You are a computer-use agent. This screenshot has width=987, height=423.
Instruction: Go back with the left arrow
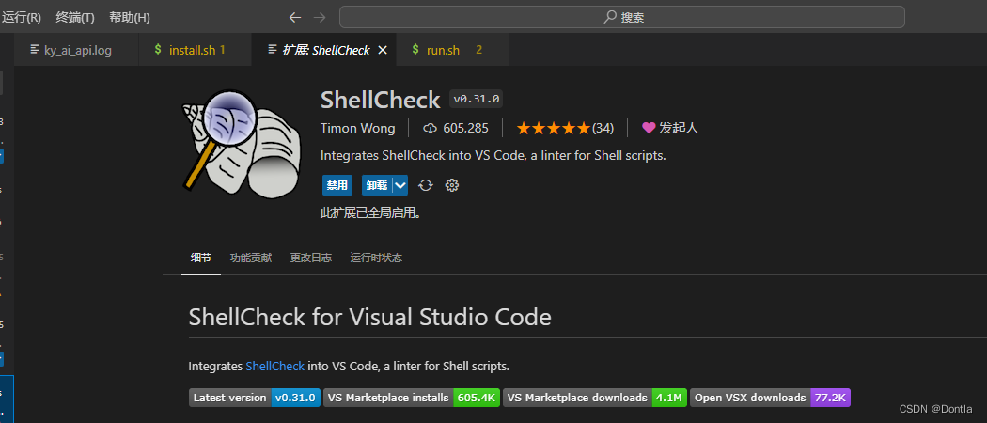pyautogui.click(x=294, y=18)
